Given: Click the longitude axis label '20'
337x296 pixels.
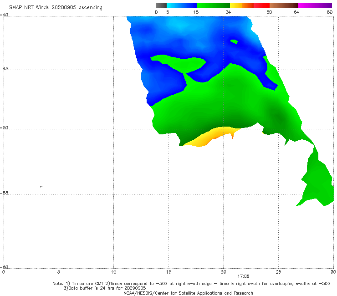Looking at the screenshot, I should tap(223, 272).
